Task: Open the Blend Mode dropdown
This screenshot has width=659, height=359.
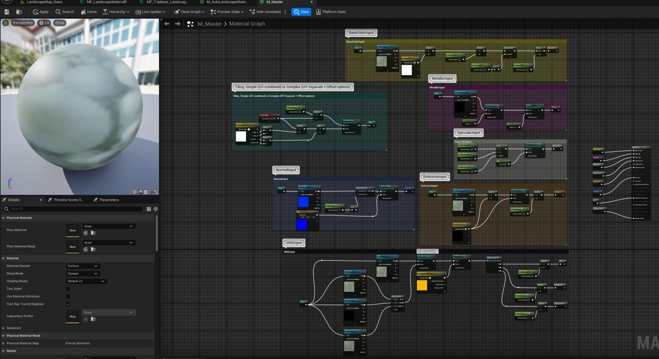Action: coord(83,274)
